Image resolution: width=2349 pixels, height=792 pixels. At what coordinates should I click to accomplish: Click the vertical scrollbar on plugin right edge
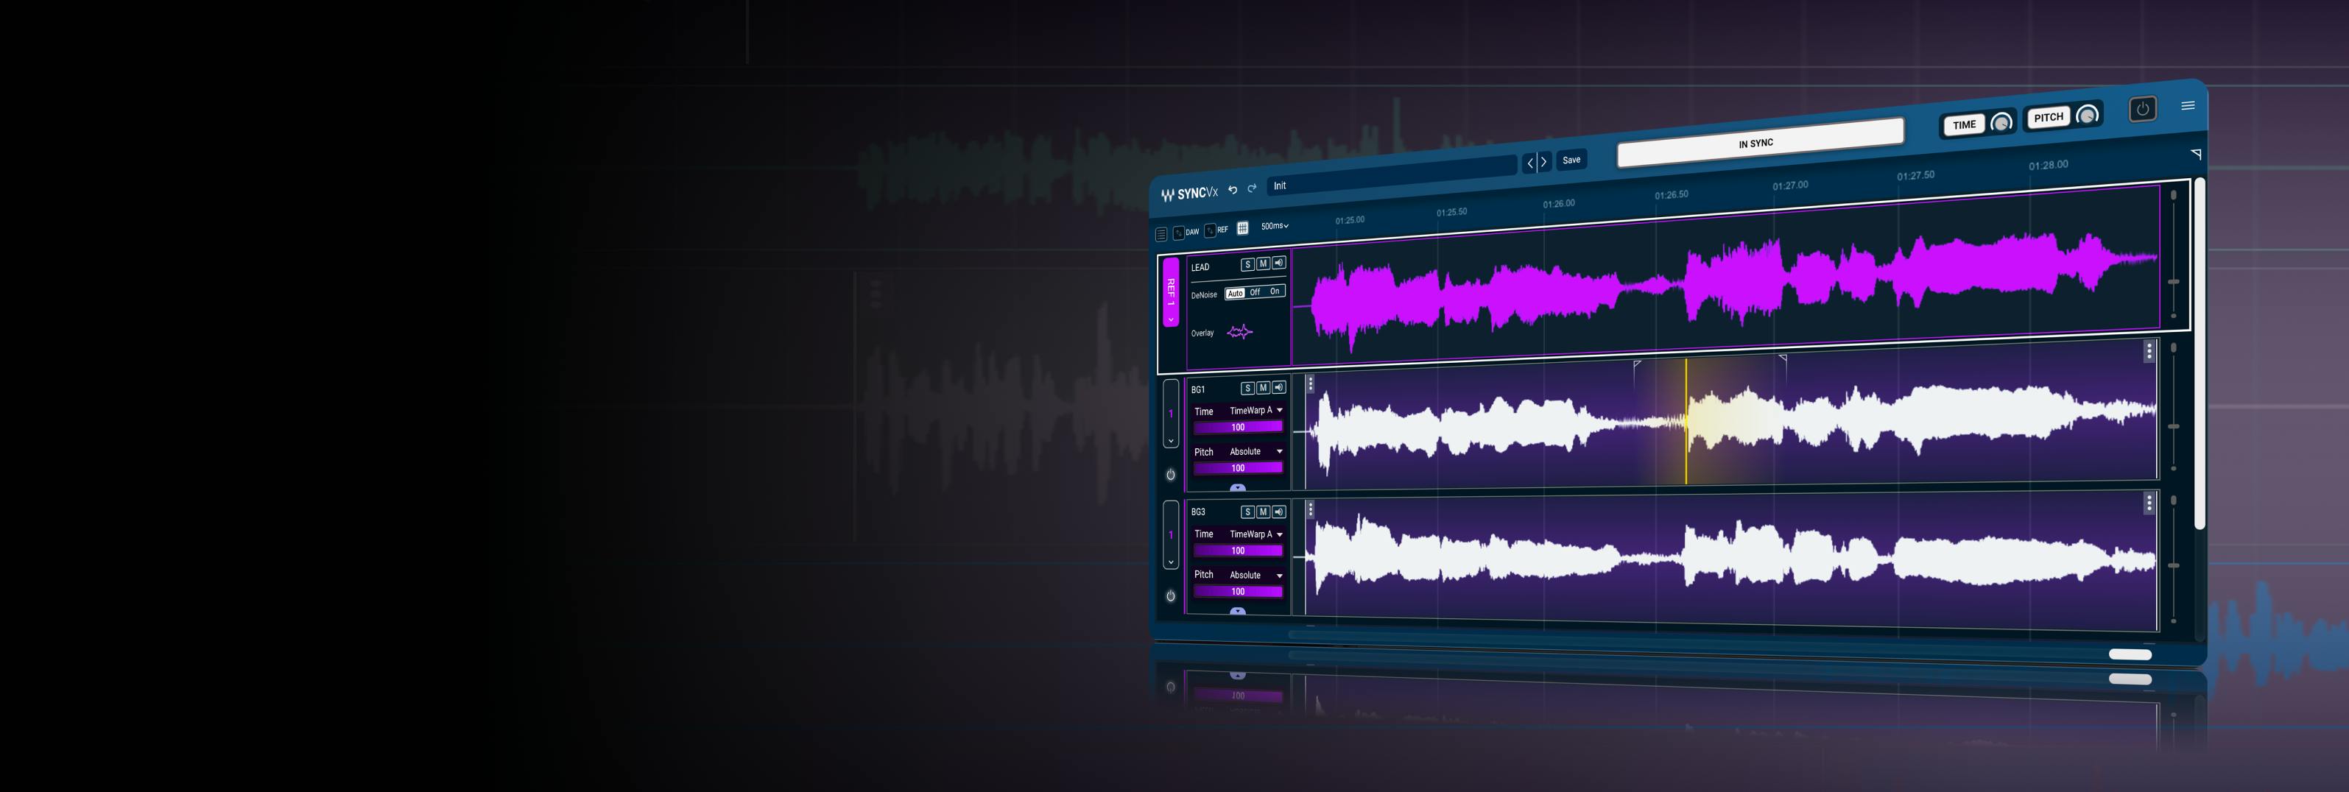point(2200,353)
